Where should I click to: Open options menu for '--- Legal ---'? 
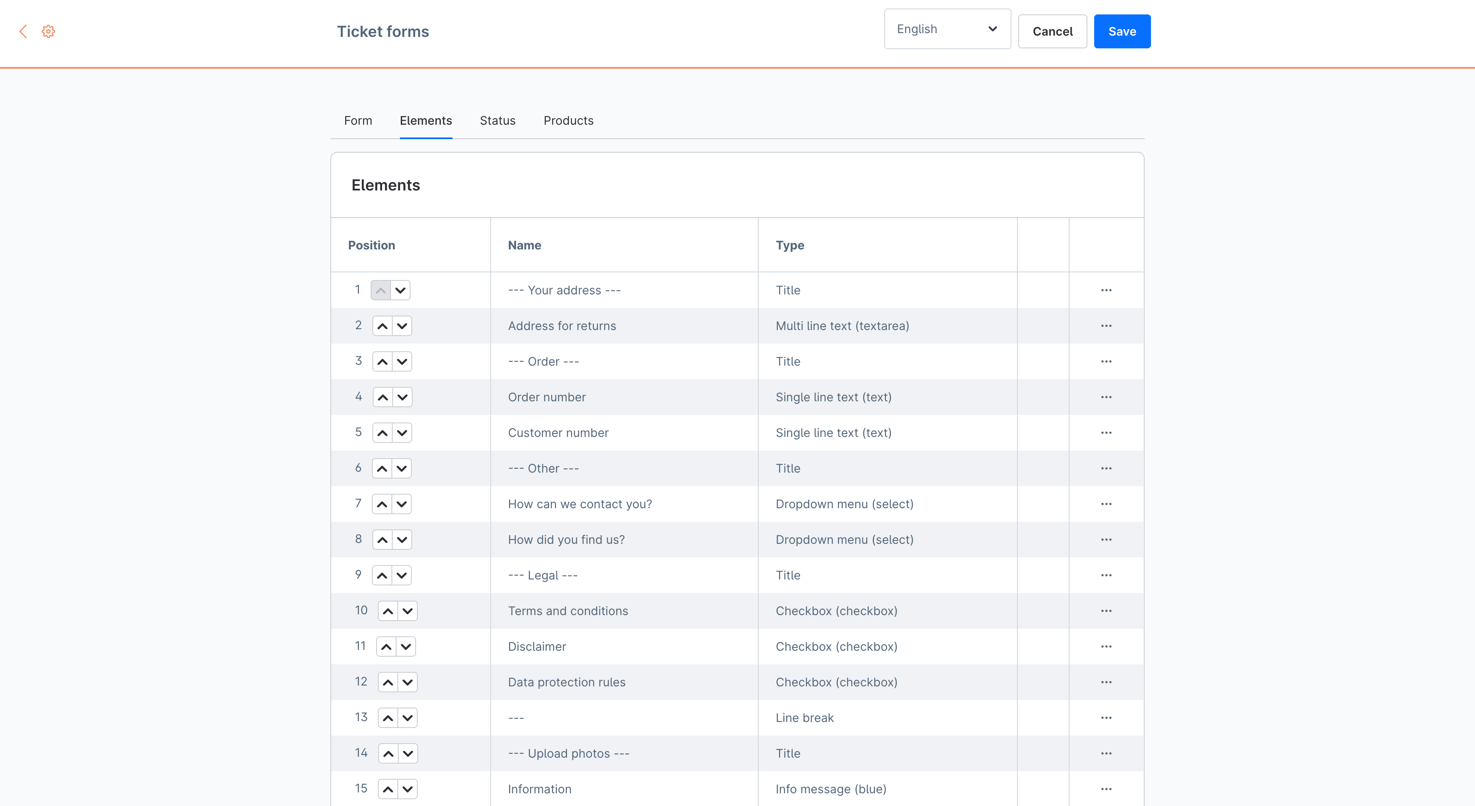pyautogui.click(x=1106, y=575)
